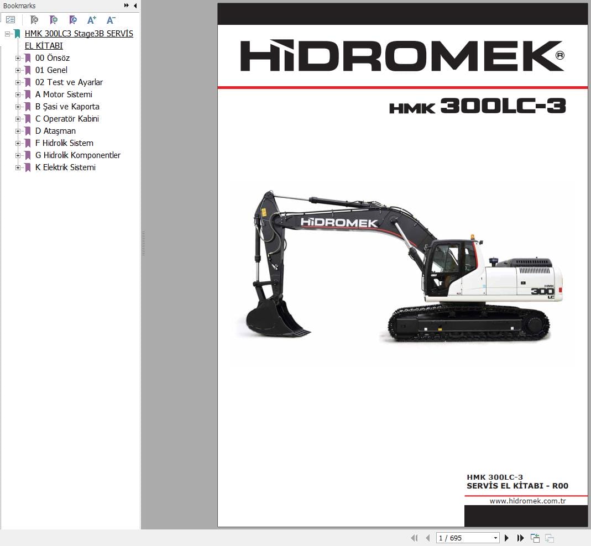This screenshot has height=546, width=591.
Task: Jump to the last page
Action: tap(520, 538)
